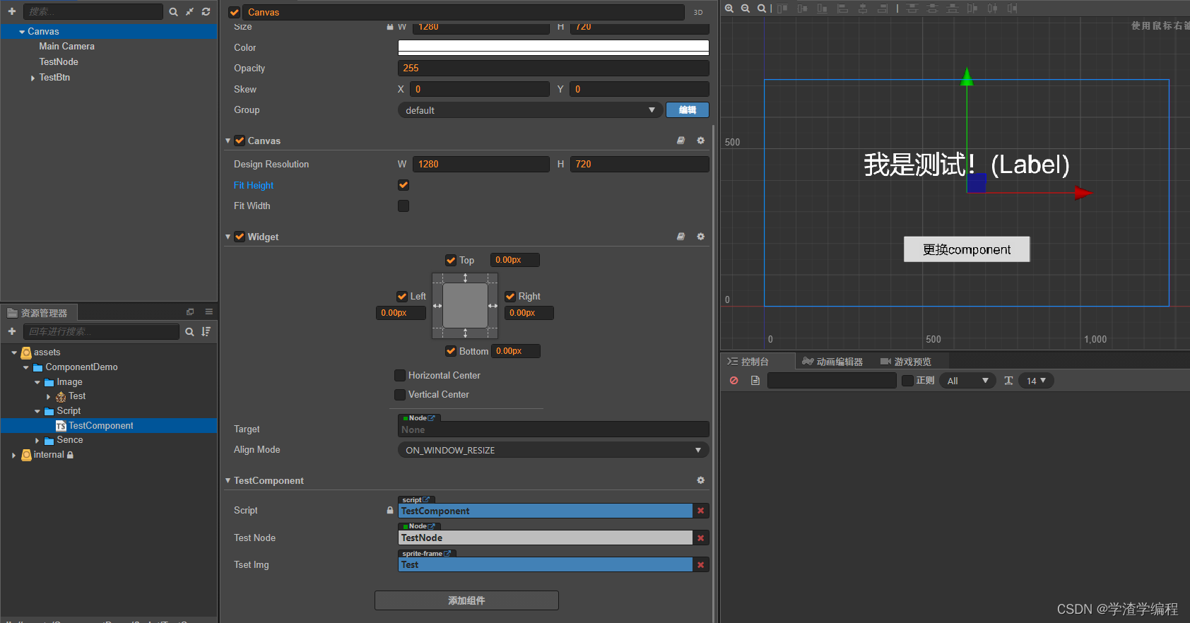Screen dimensions: 1190x623
Task: Enable Horizontal Center checkbox
Action: (400, 375)
